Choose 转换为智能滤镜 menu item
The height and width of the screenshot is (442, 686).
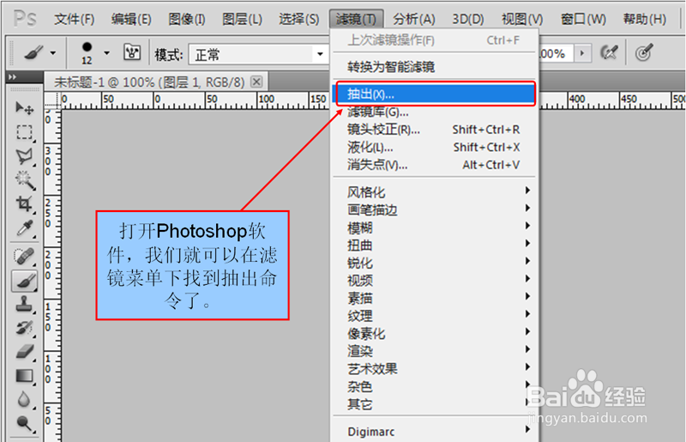[434, 67]
